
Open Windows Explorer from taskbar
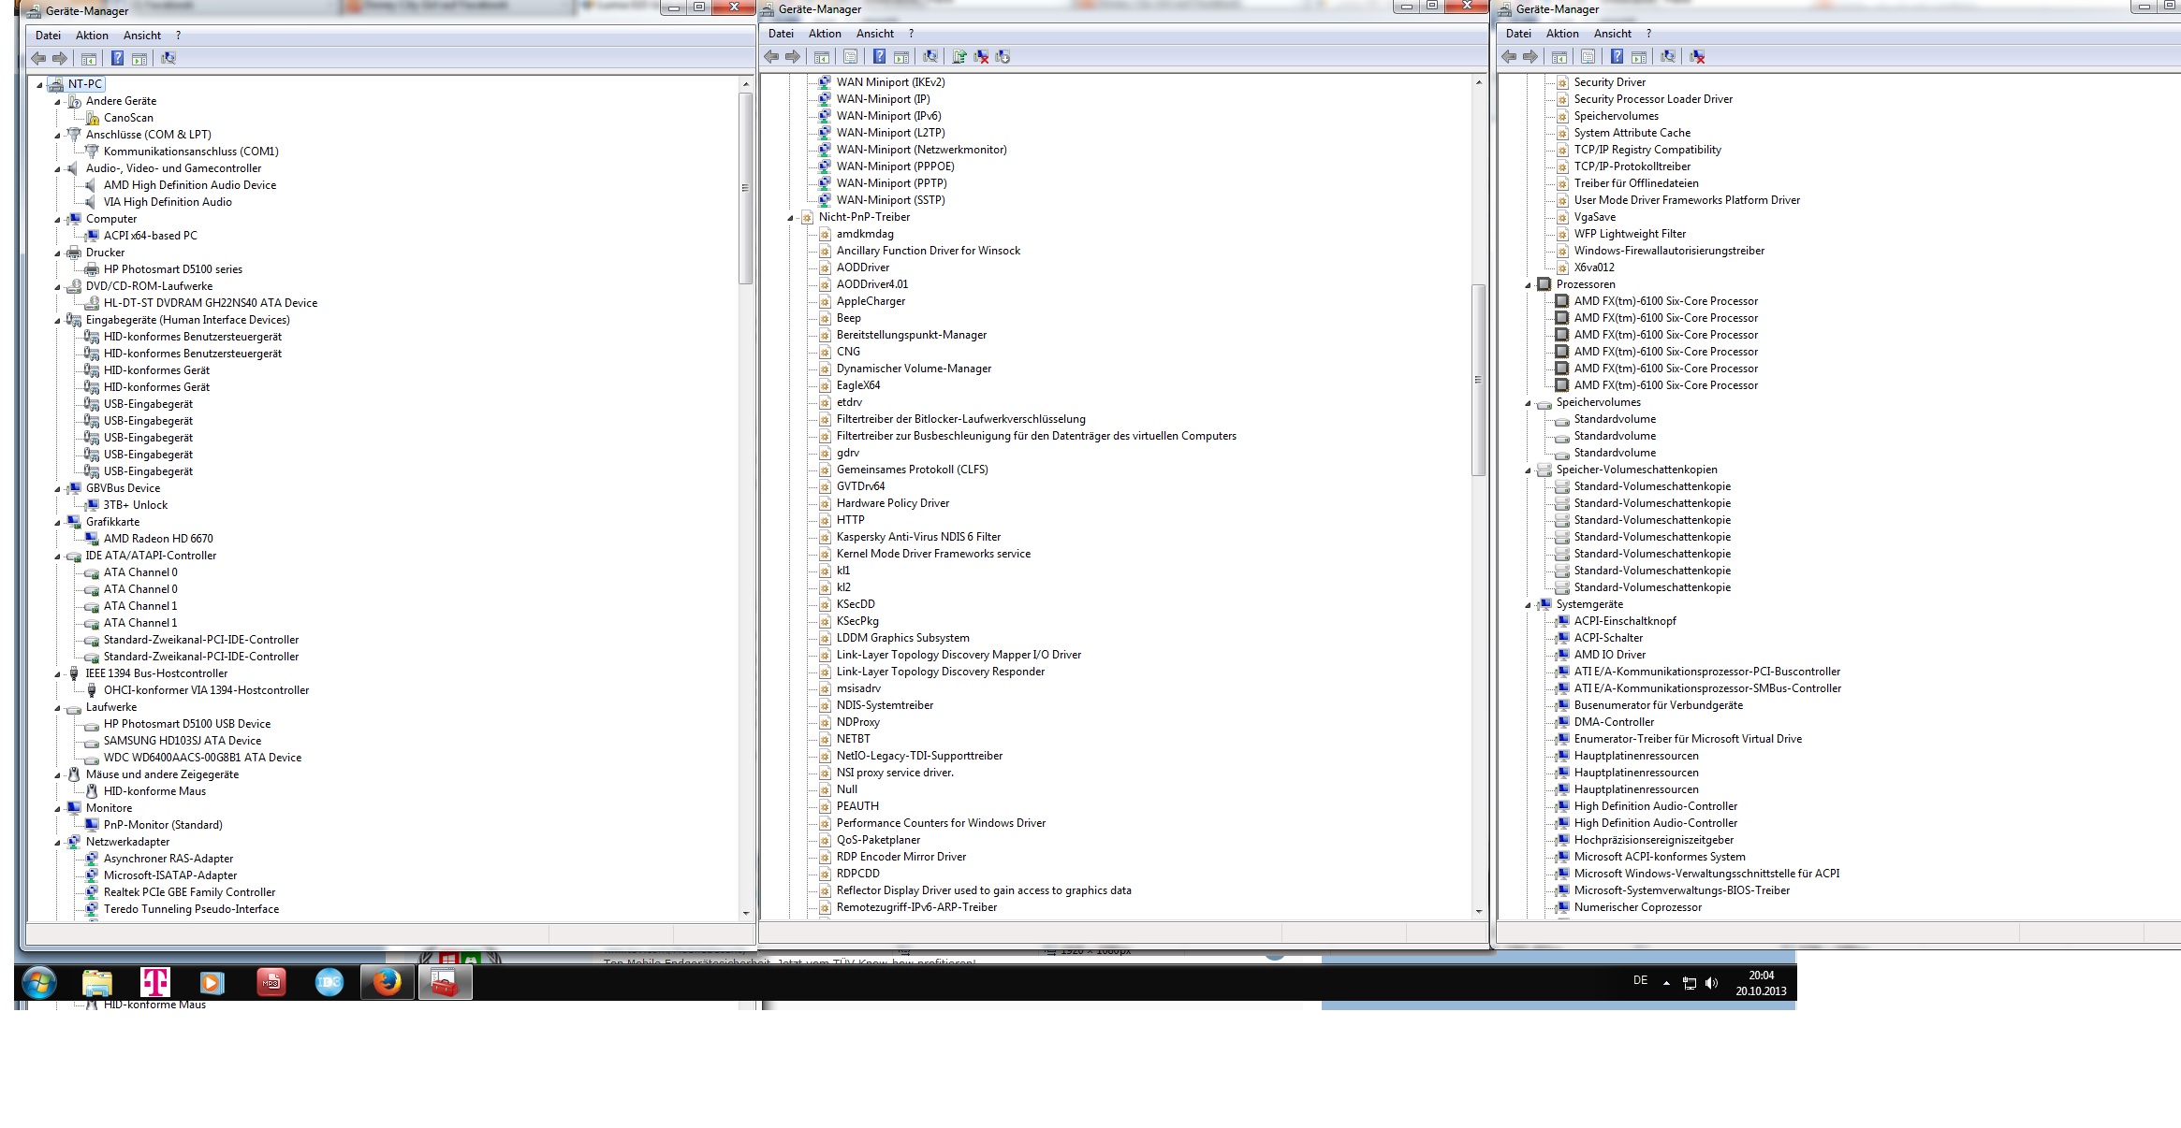[x=96, y=982]
